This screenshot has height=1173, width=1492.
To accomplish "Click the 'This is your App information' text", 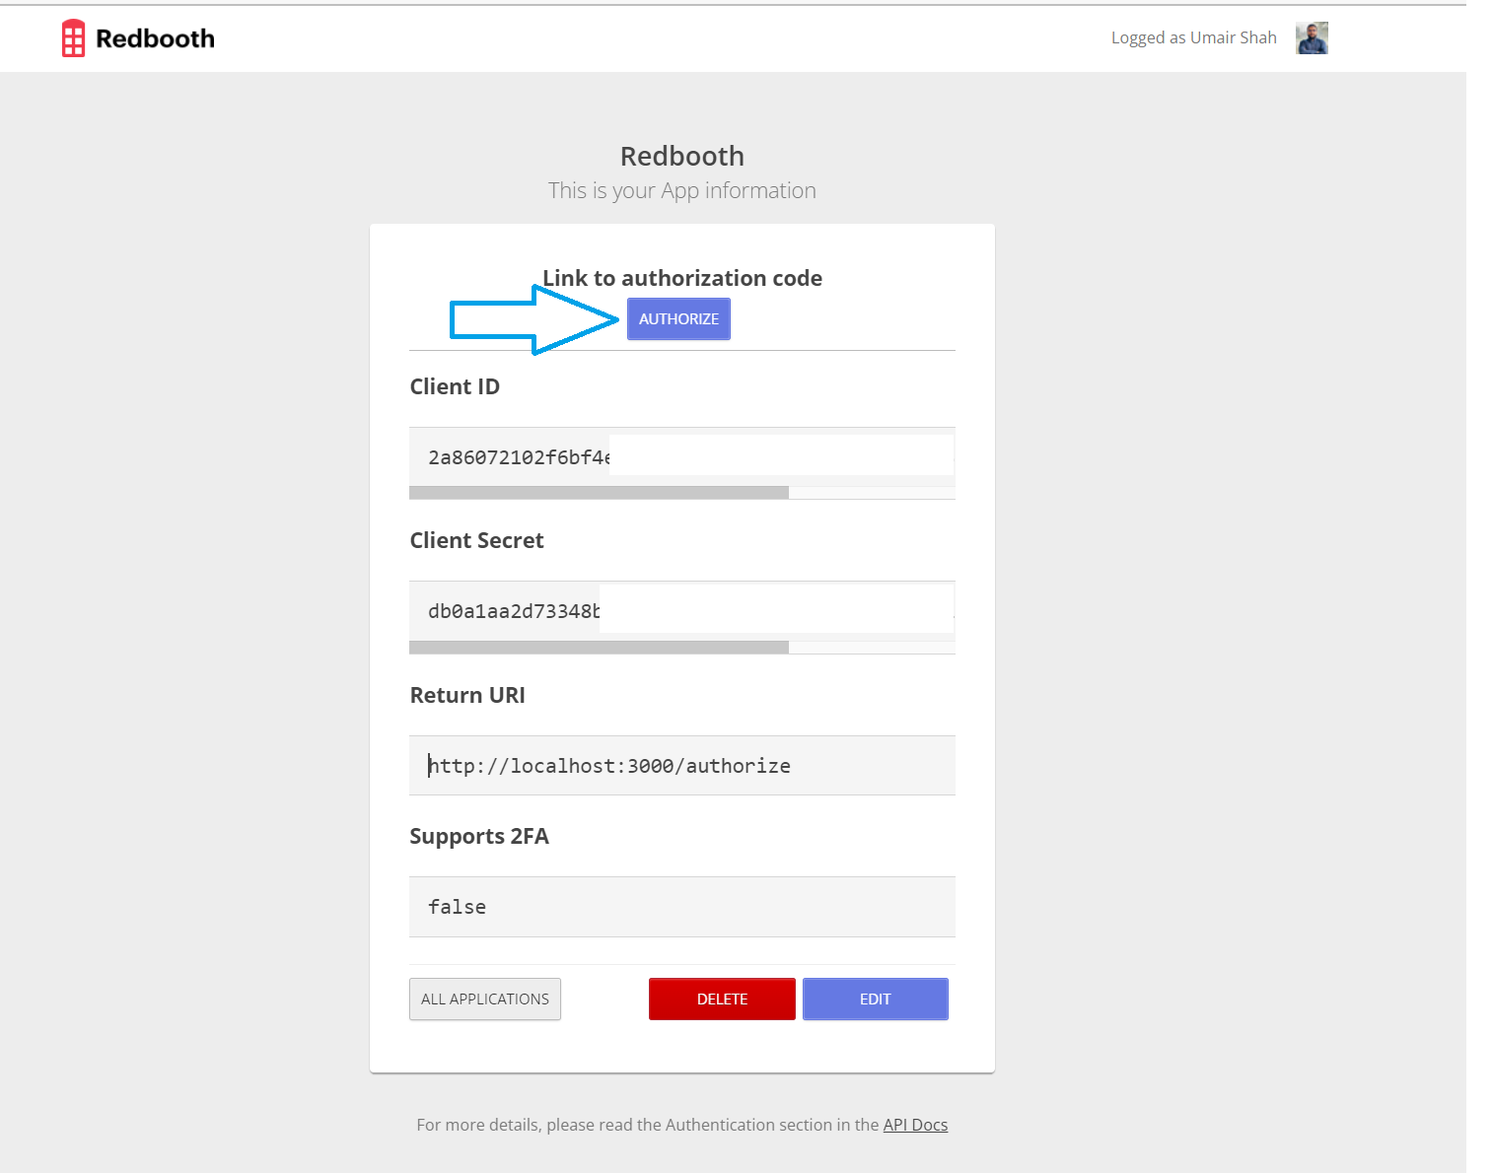I will [681, 190].
